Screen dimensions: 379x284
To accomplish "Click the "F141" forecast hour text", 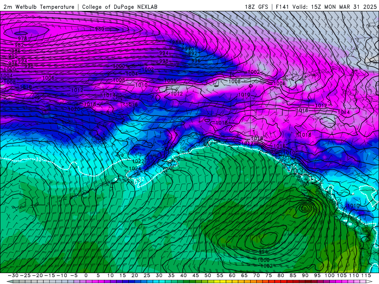I will [283, 7].
